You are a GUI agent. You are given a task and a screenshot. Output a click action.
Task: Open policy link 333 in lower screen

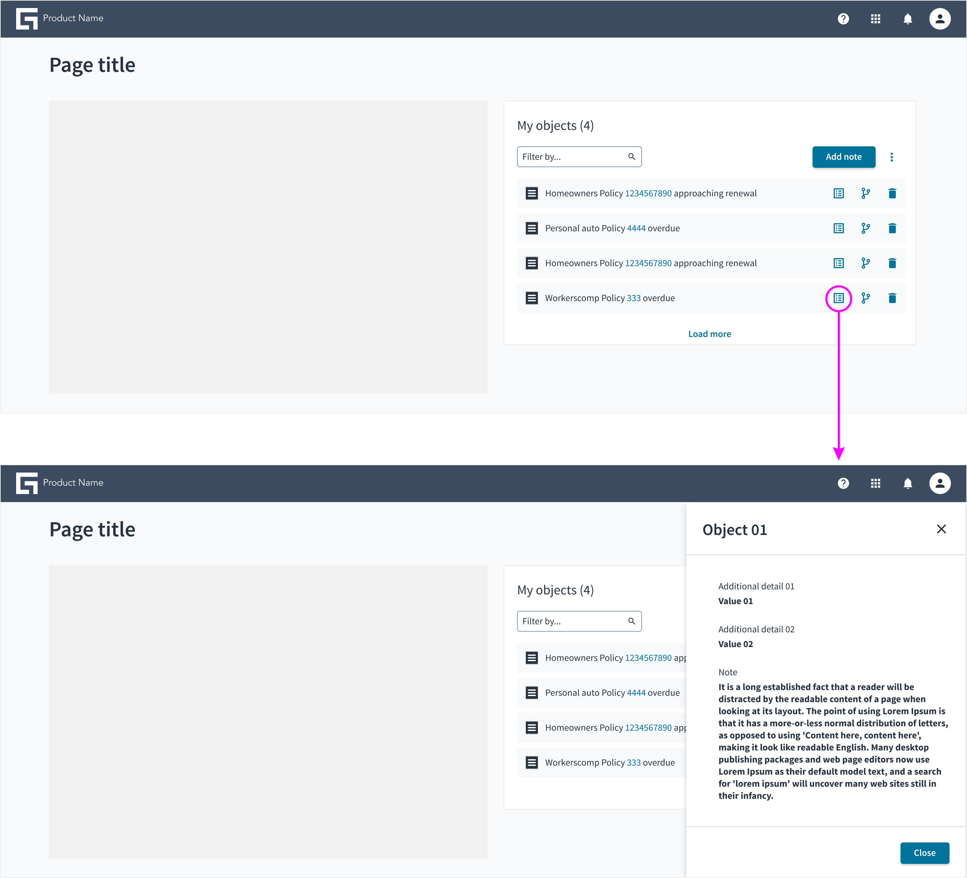click(634, 763)
